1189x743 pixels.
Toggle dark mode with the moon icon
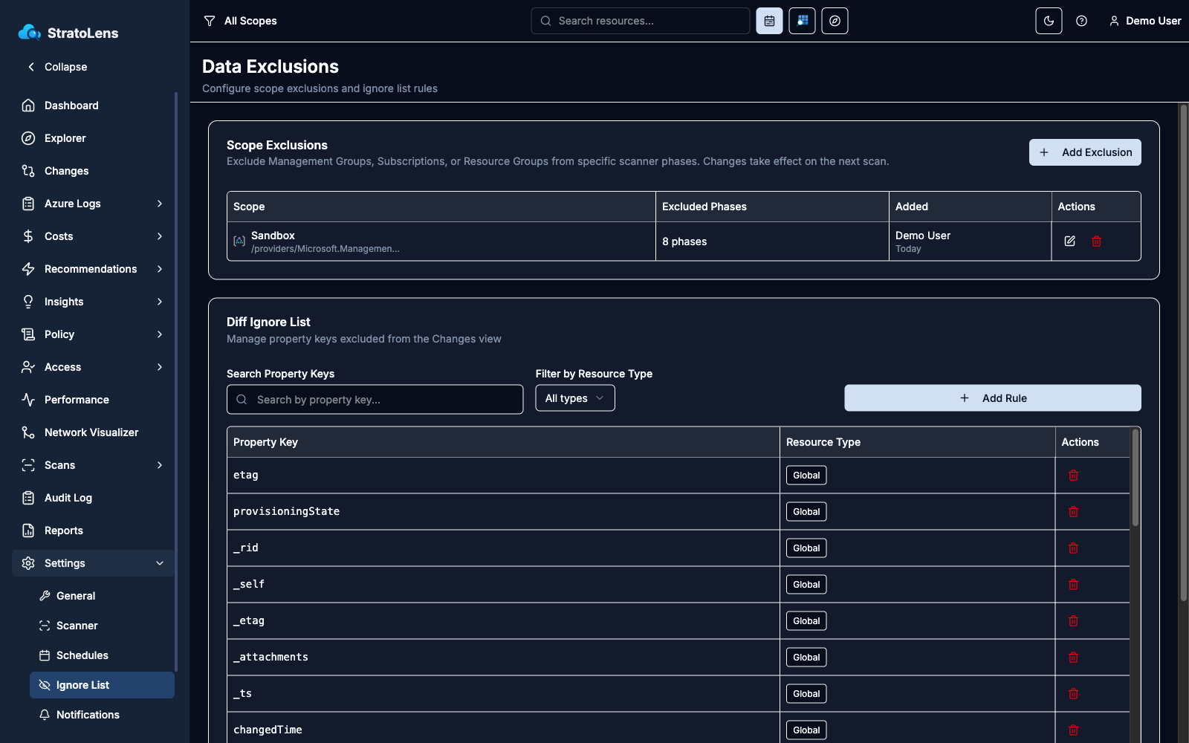[1049, 21]
